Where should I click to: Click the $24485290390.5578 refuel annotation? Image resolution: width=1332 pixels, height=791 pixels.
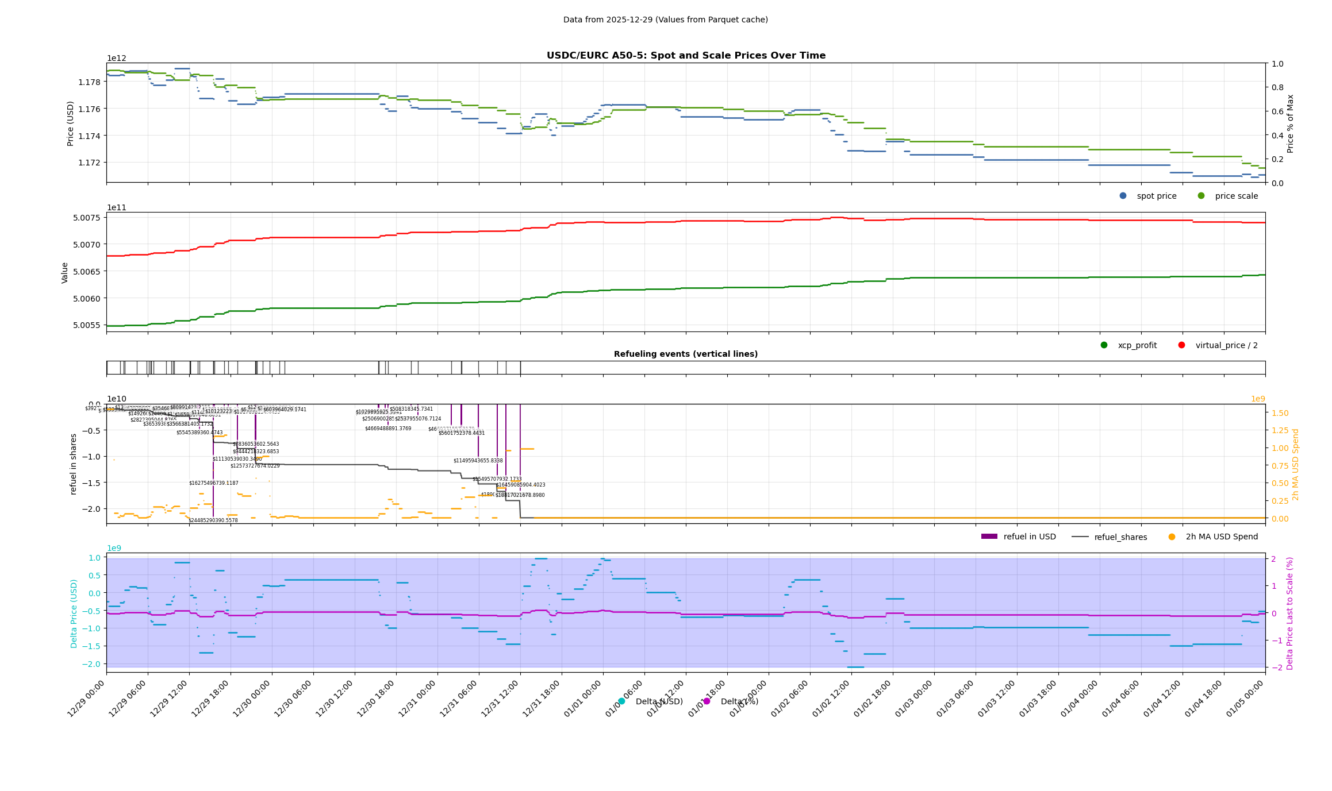[x=213, y=520]
